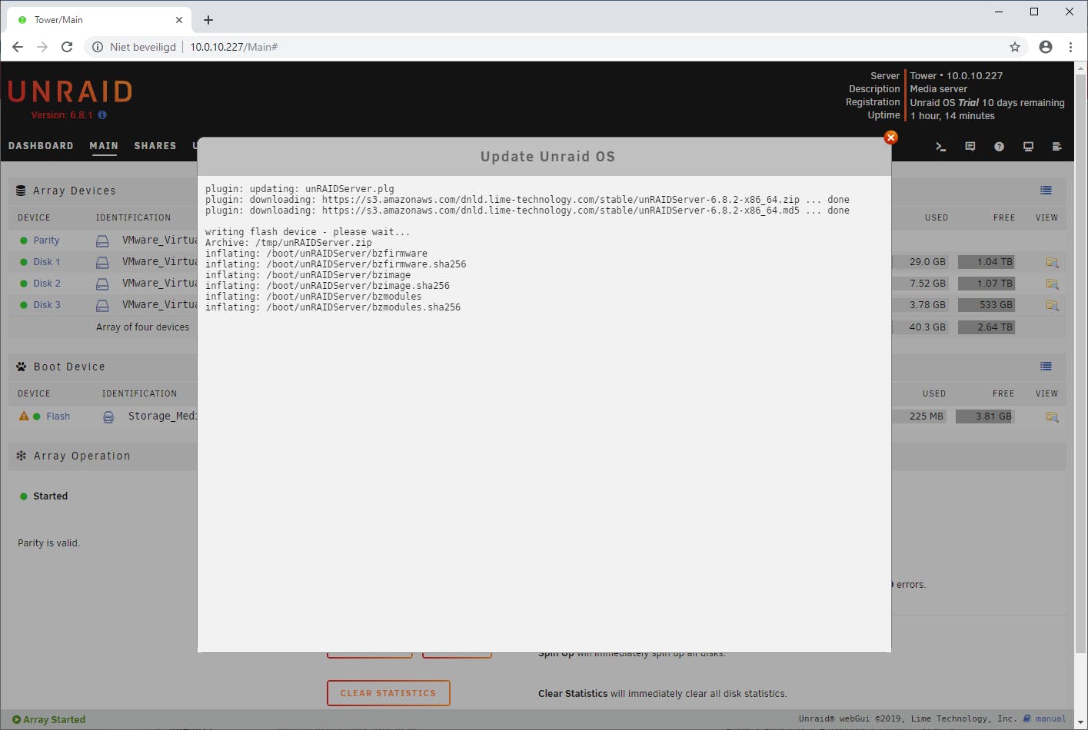Open the feedback speech bubble icon
1088x730 pixels.
(970, 146)
